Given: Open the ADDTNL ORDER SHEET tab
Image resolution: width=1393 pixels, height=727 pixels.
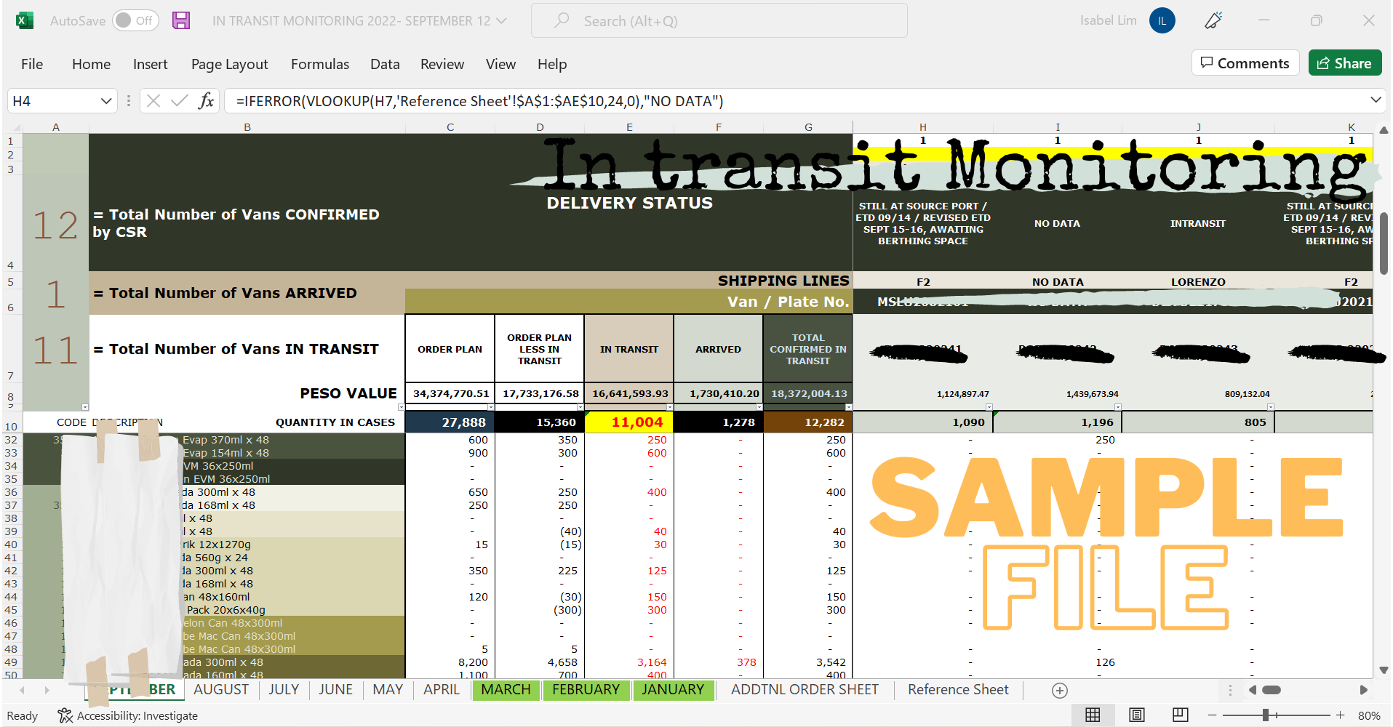Looking at the screenshot, I should tap(805, 690).
